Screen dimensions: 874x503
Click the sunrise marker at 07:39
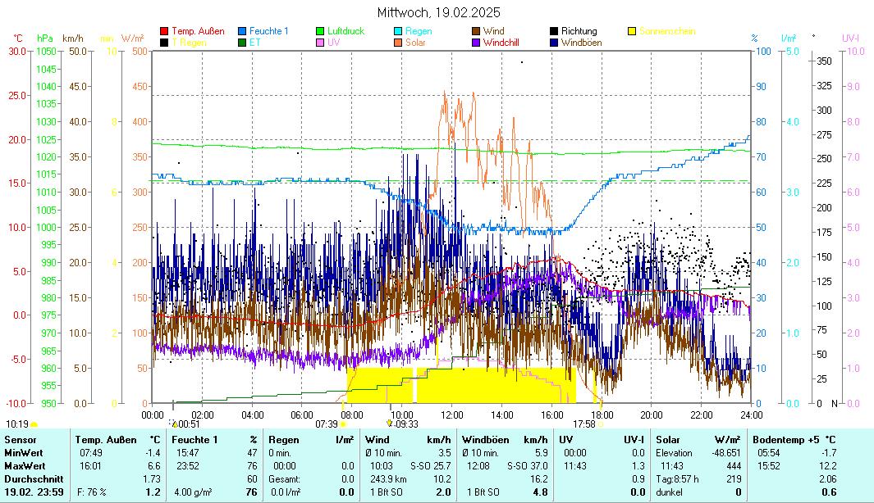[343, 424]
